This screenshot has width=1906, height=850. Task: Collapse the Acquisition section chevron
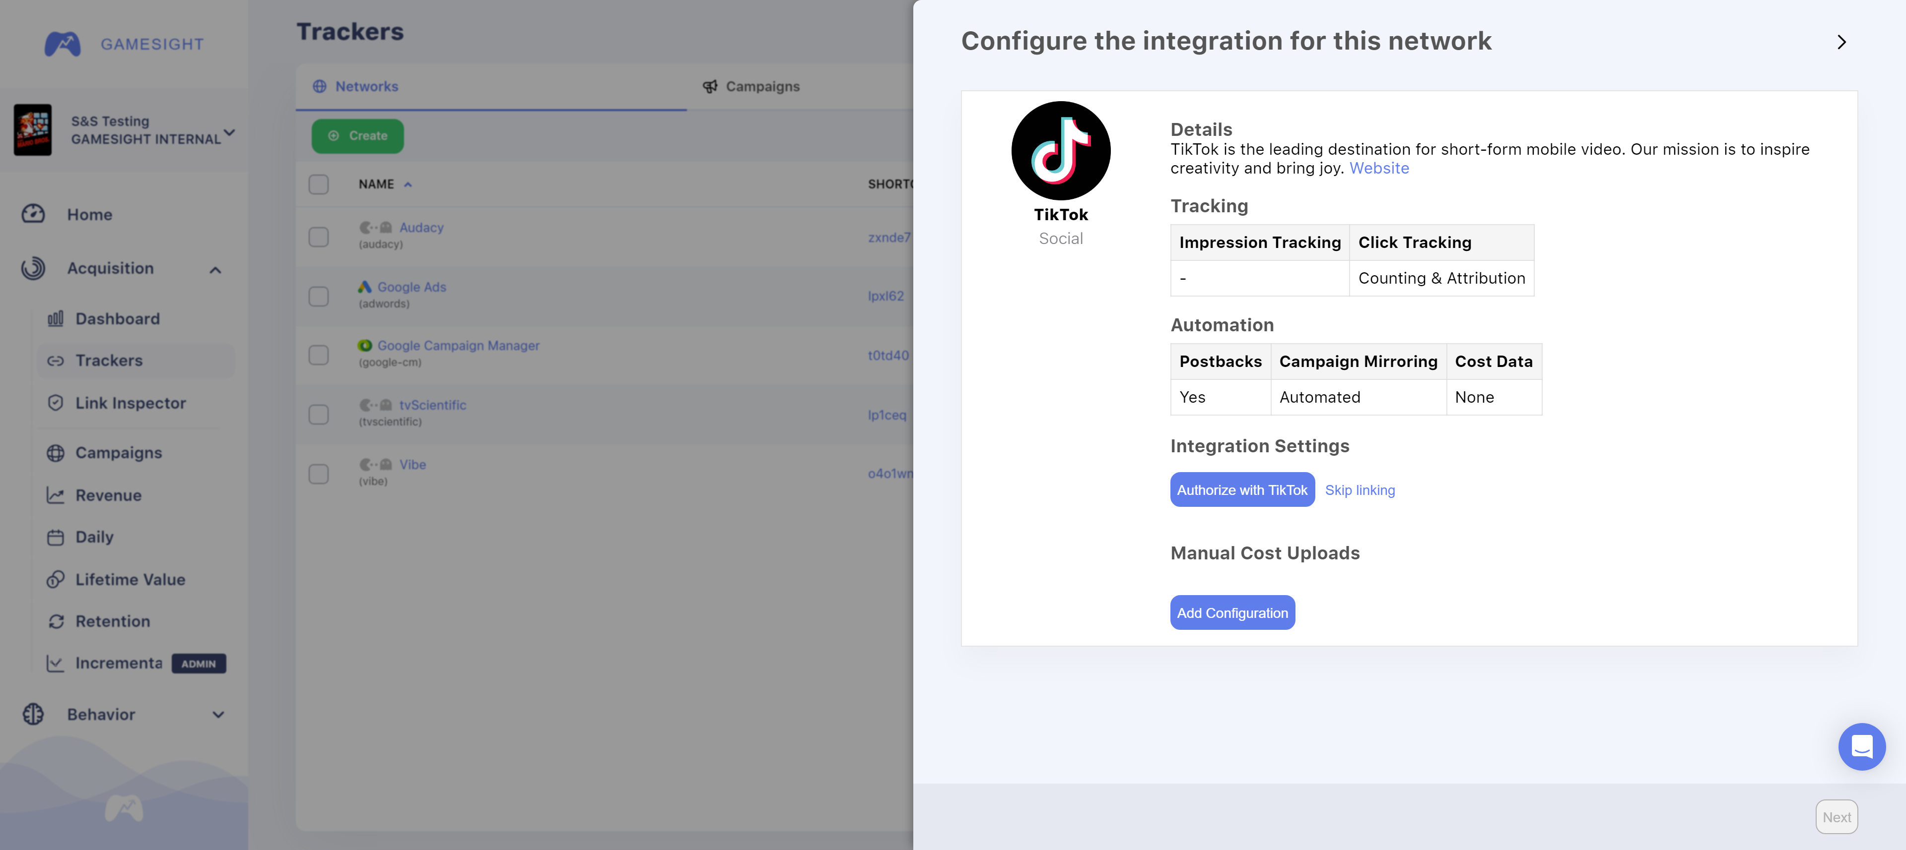(215, 270)
